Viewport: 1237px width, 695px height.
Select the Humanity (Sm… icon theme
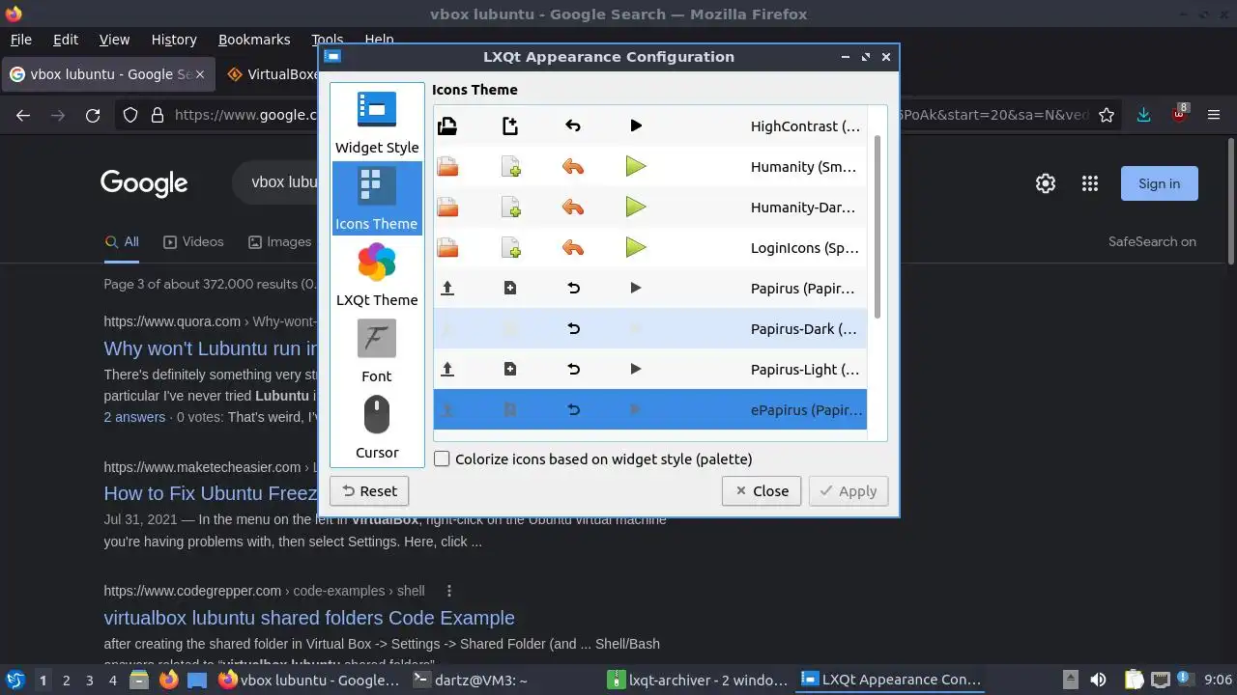point(649,167)
